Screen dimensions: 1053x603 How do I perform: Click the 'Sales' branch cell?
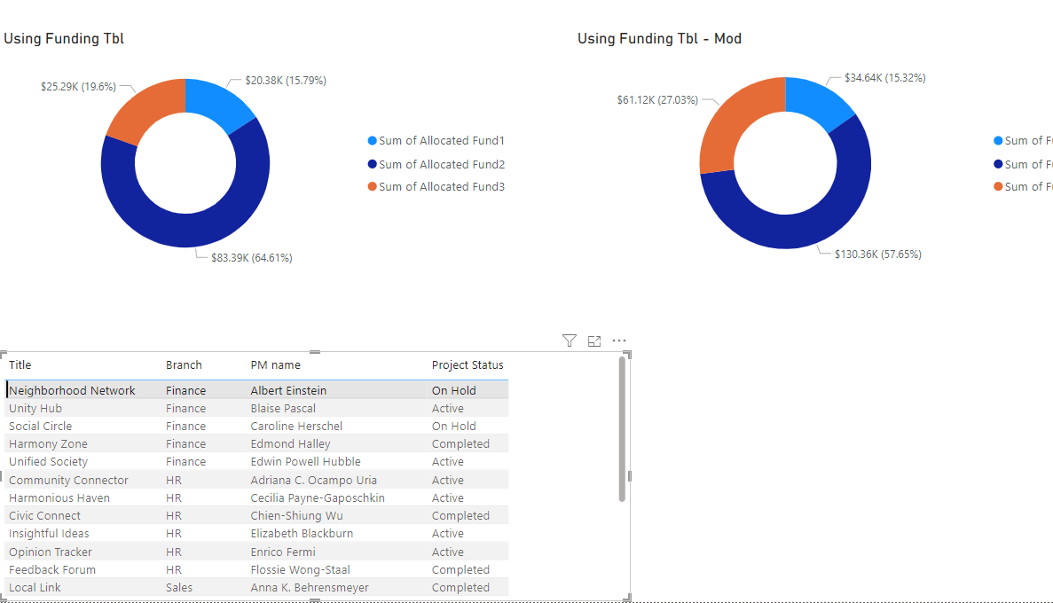(x=179, y=587)
